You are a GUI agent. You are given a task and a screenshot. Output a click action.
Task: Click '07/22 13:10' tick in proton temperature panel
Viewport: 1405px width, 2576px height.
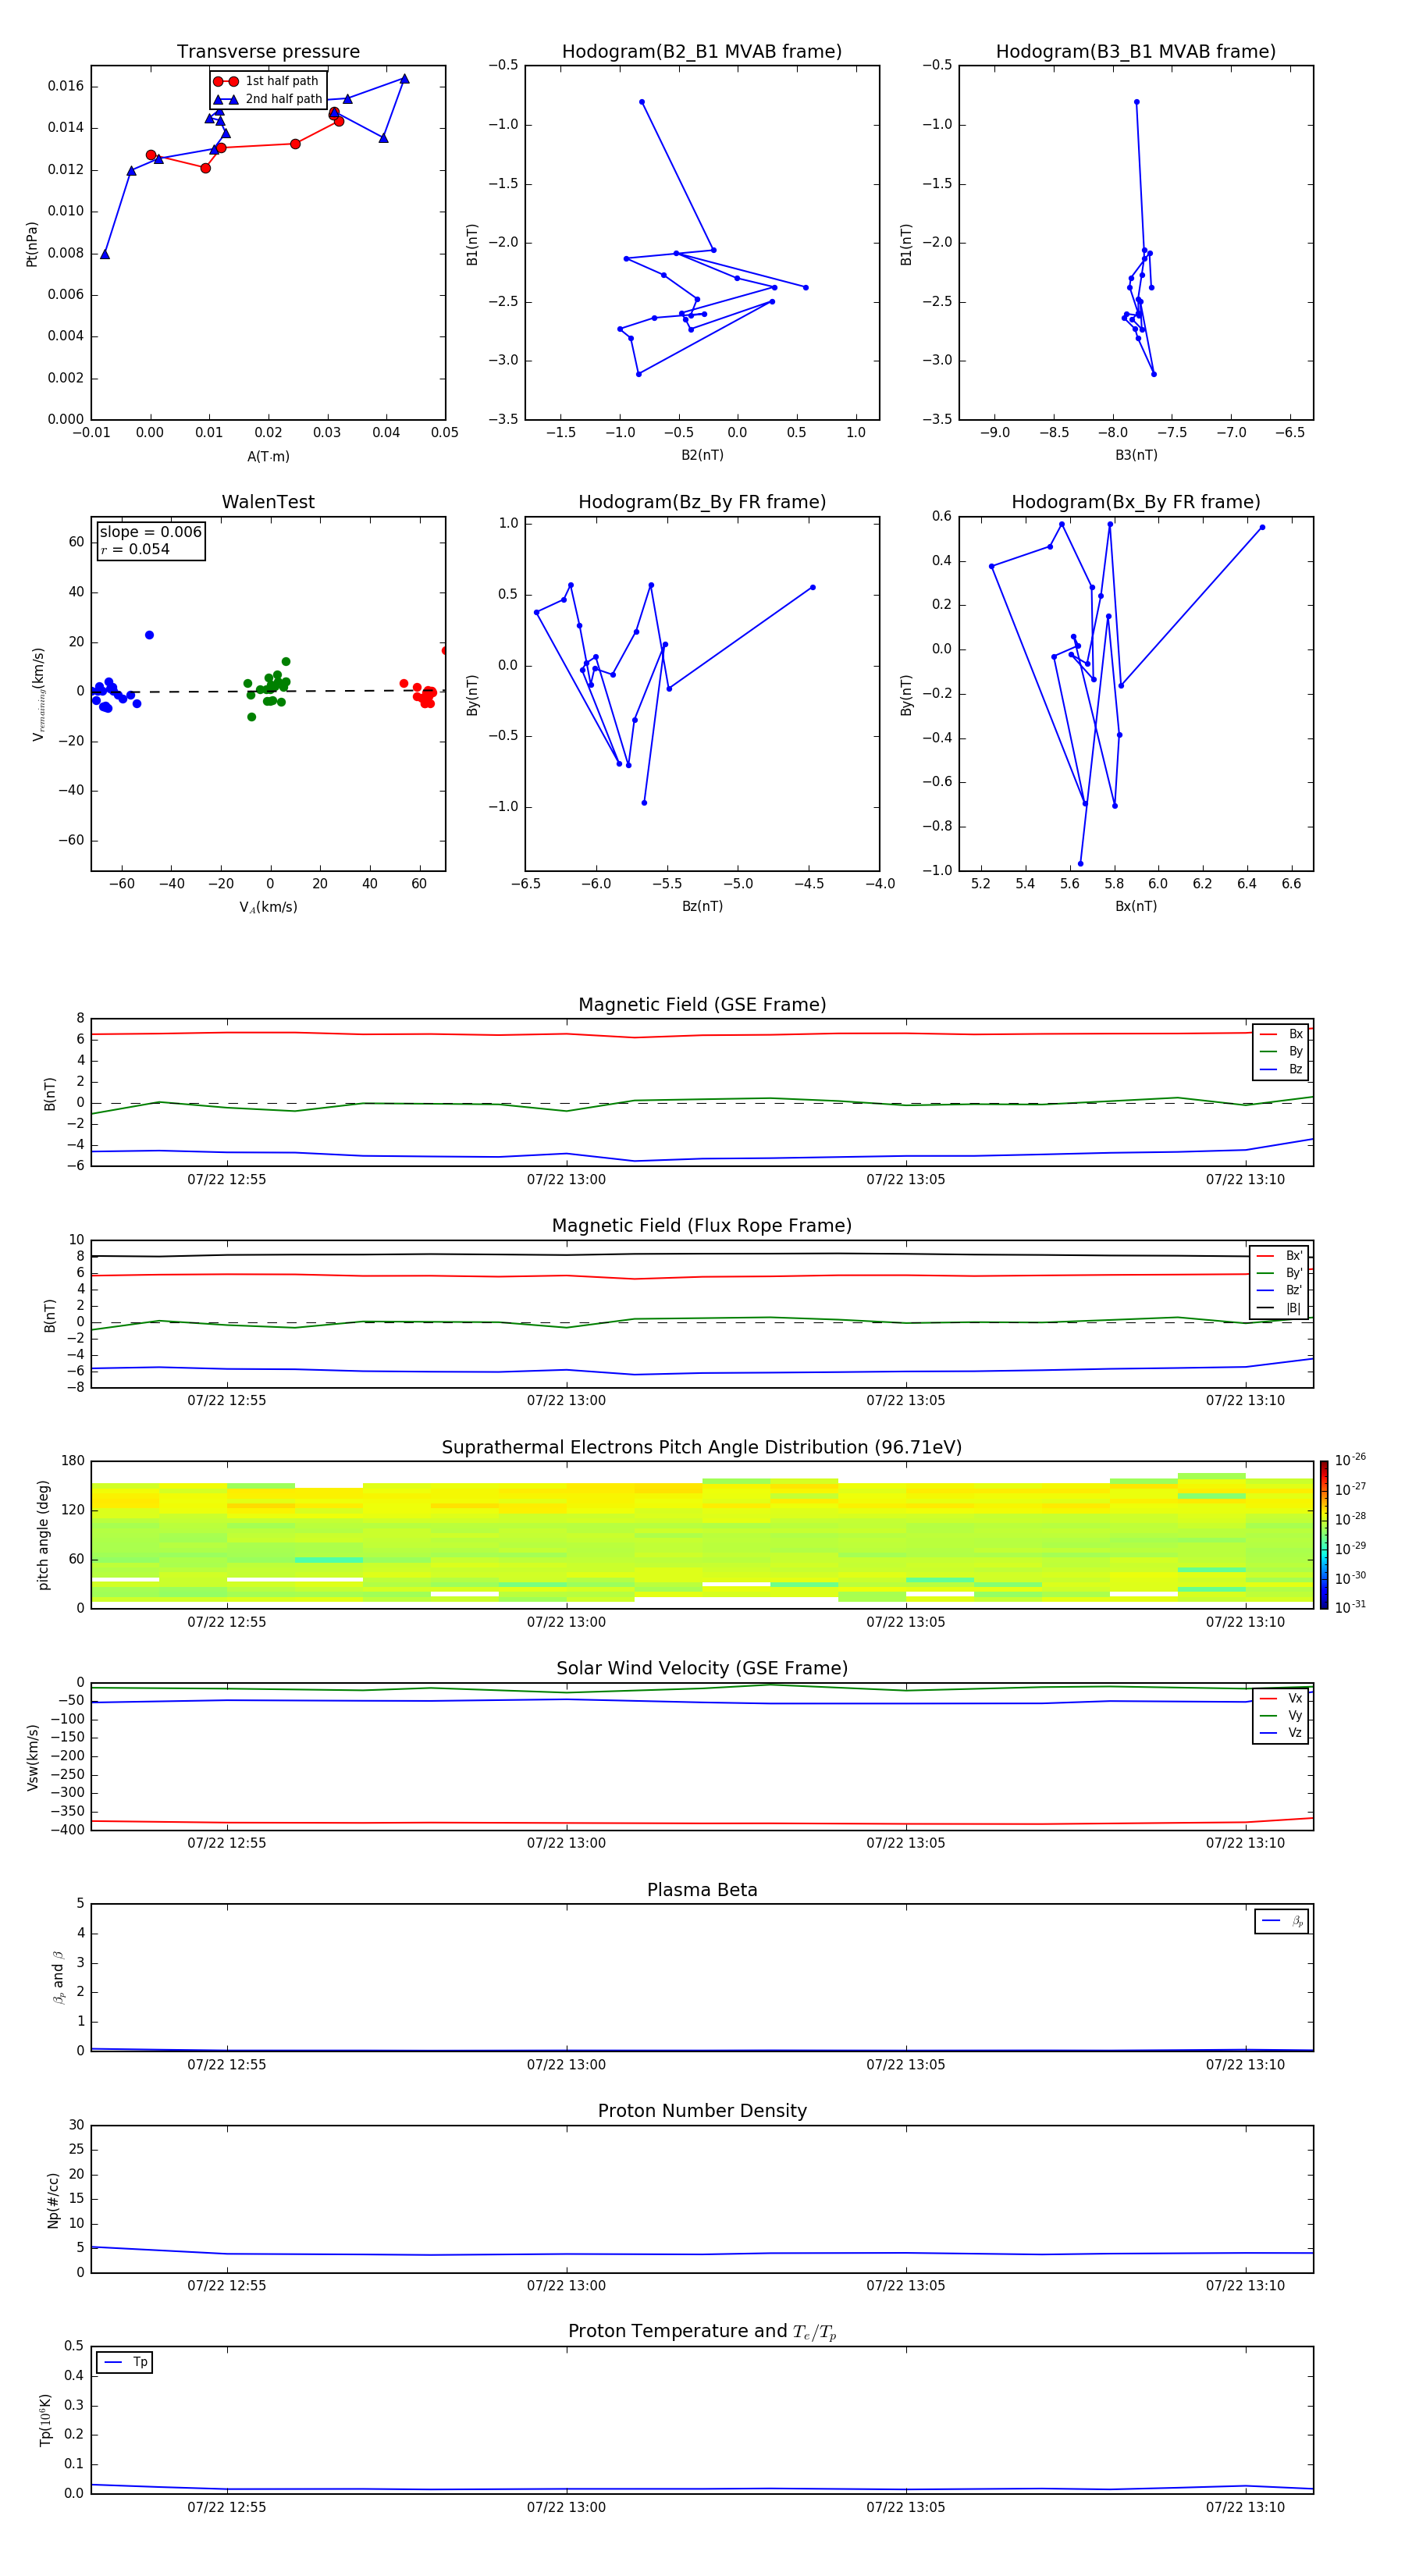(x=1245, y=2507)
